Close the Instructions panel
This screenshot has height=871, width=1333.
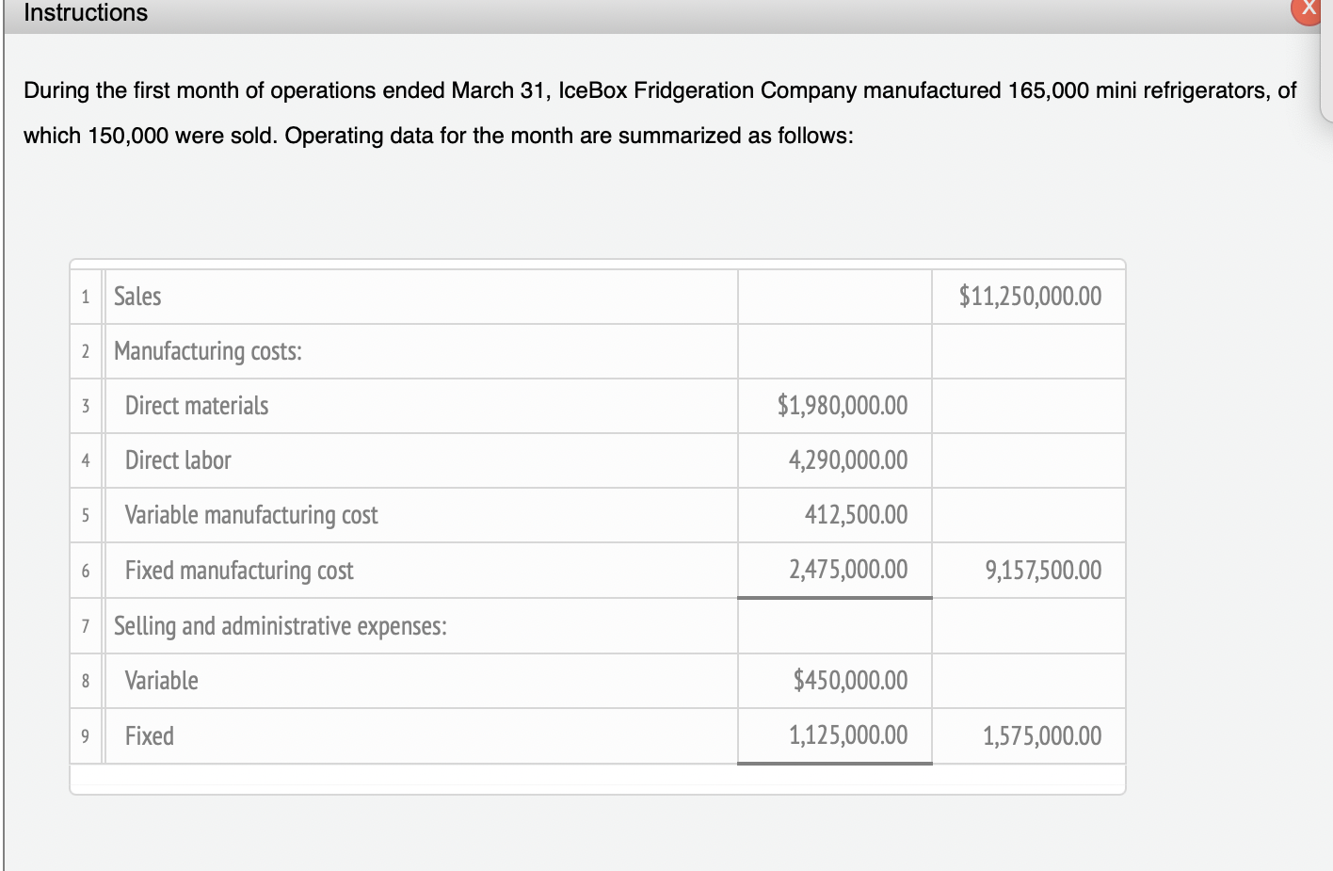(x=1308, y=9)
